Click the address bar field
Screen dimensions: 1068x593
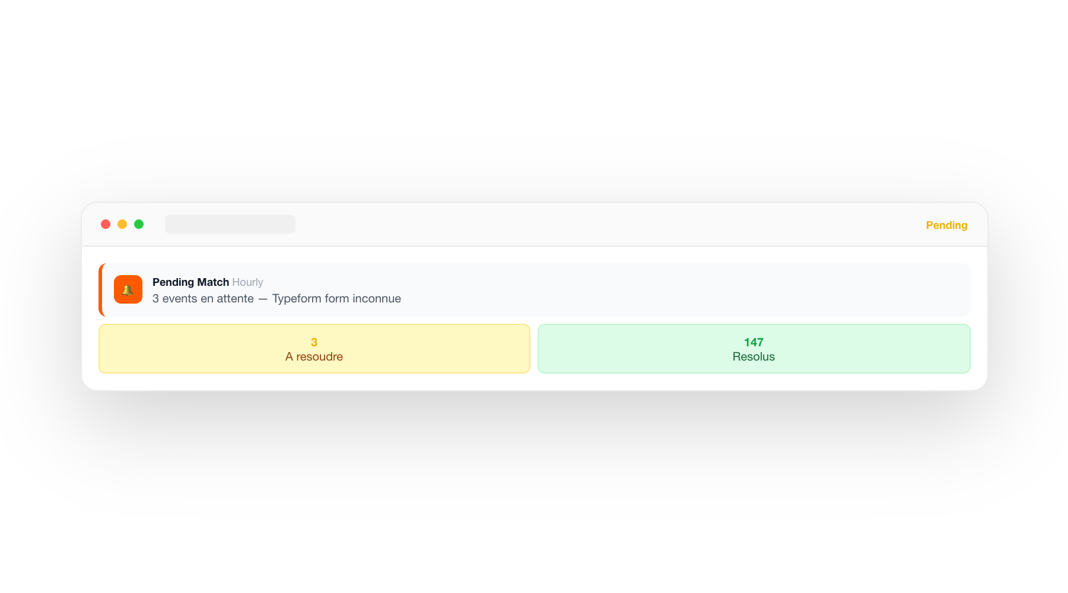point(230,224)
